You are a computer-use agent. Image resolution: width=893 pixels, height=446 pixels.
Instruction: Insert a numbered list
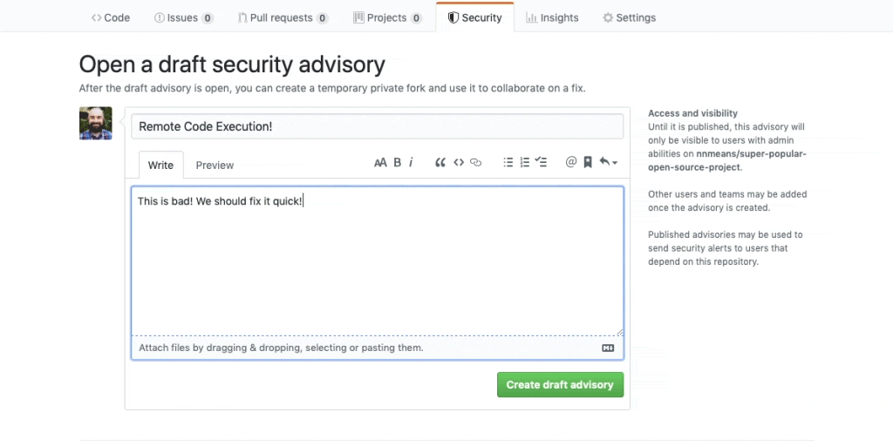tap(525, 162)
